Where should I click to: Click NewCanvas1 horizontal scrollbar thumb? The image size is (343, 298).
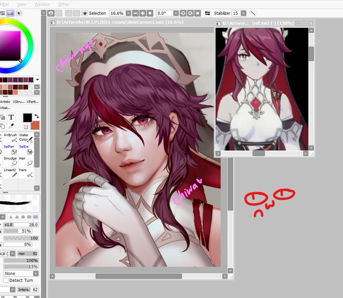click(x=139, y=276)
